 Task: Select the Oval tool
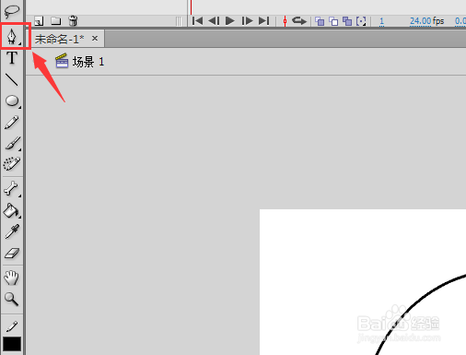click(12, 101)
